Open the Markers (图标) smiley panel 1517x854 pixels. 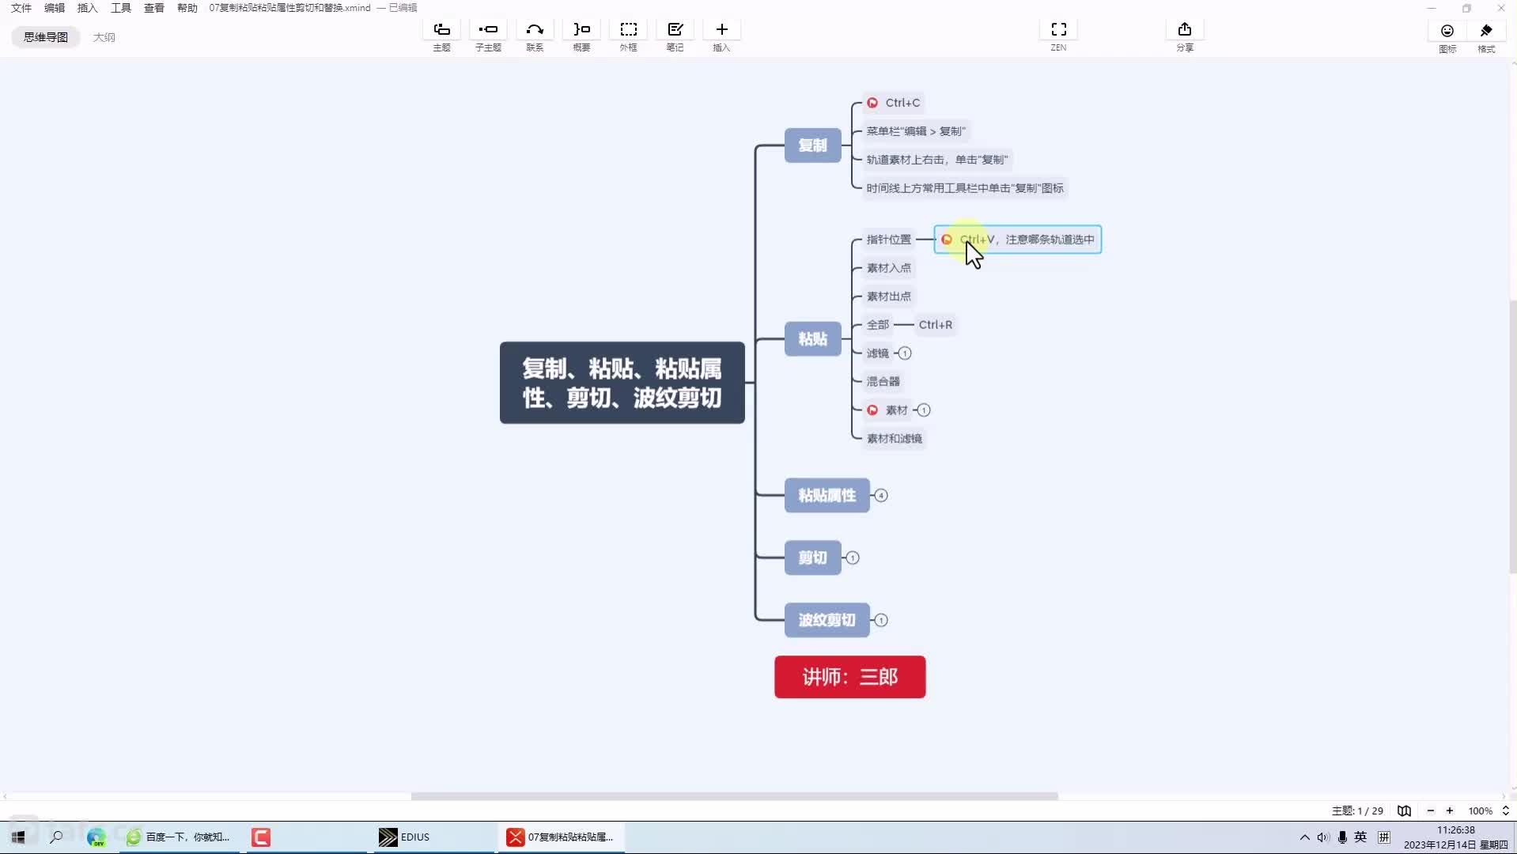tap(1447, 31)
